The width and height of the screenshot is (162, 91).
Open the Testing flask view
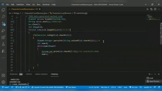click(3, 44)
